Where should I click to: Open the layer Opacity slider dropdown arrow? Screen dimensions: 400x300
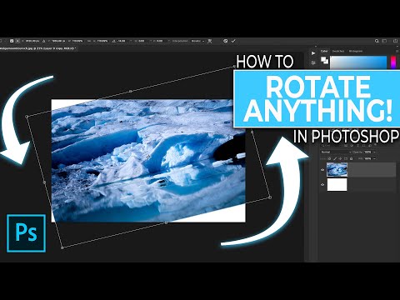click(x=374, y=152)
